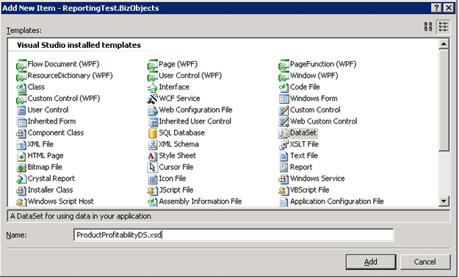Choose the XSLT File icon
This screenshot has width=459, height=278.
tap(283, 145)
